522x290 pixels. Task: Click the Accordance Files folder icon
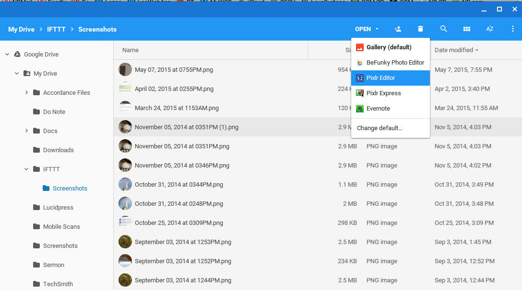[36, 92]
